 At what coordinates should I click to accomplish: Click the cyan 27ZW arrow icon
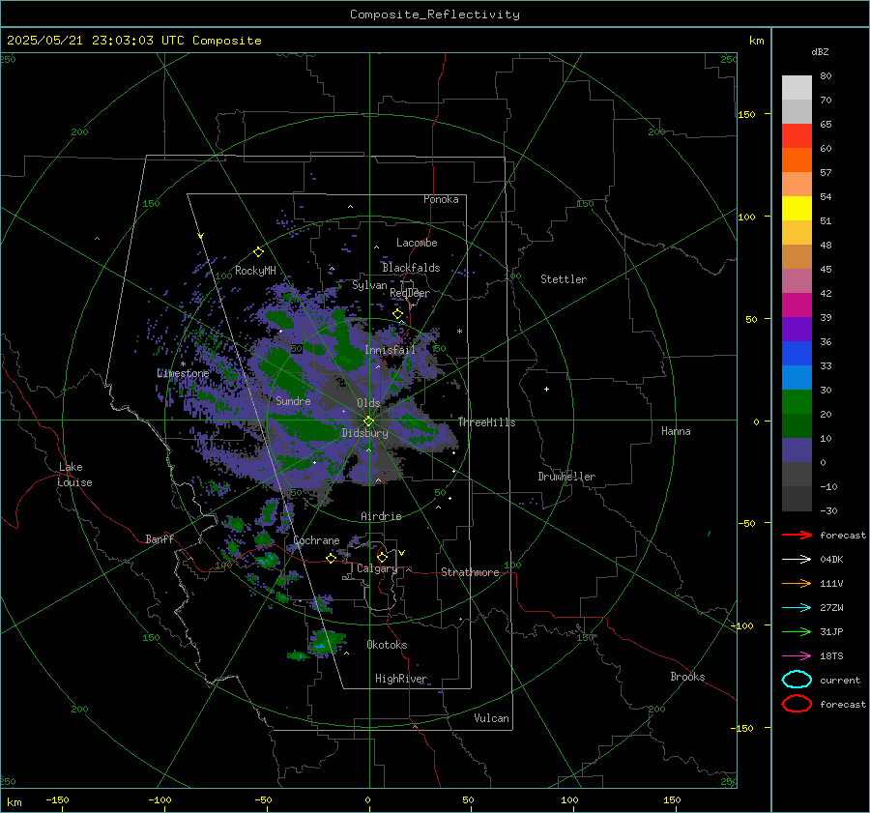797,607
